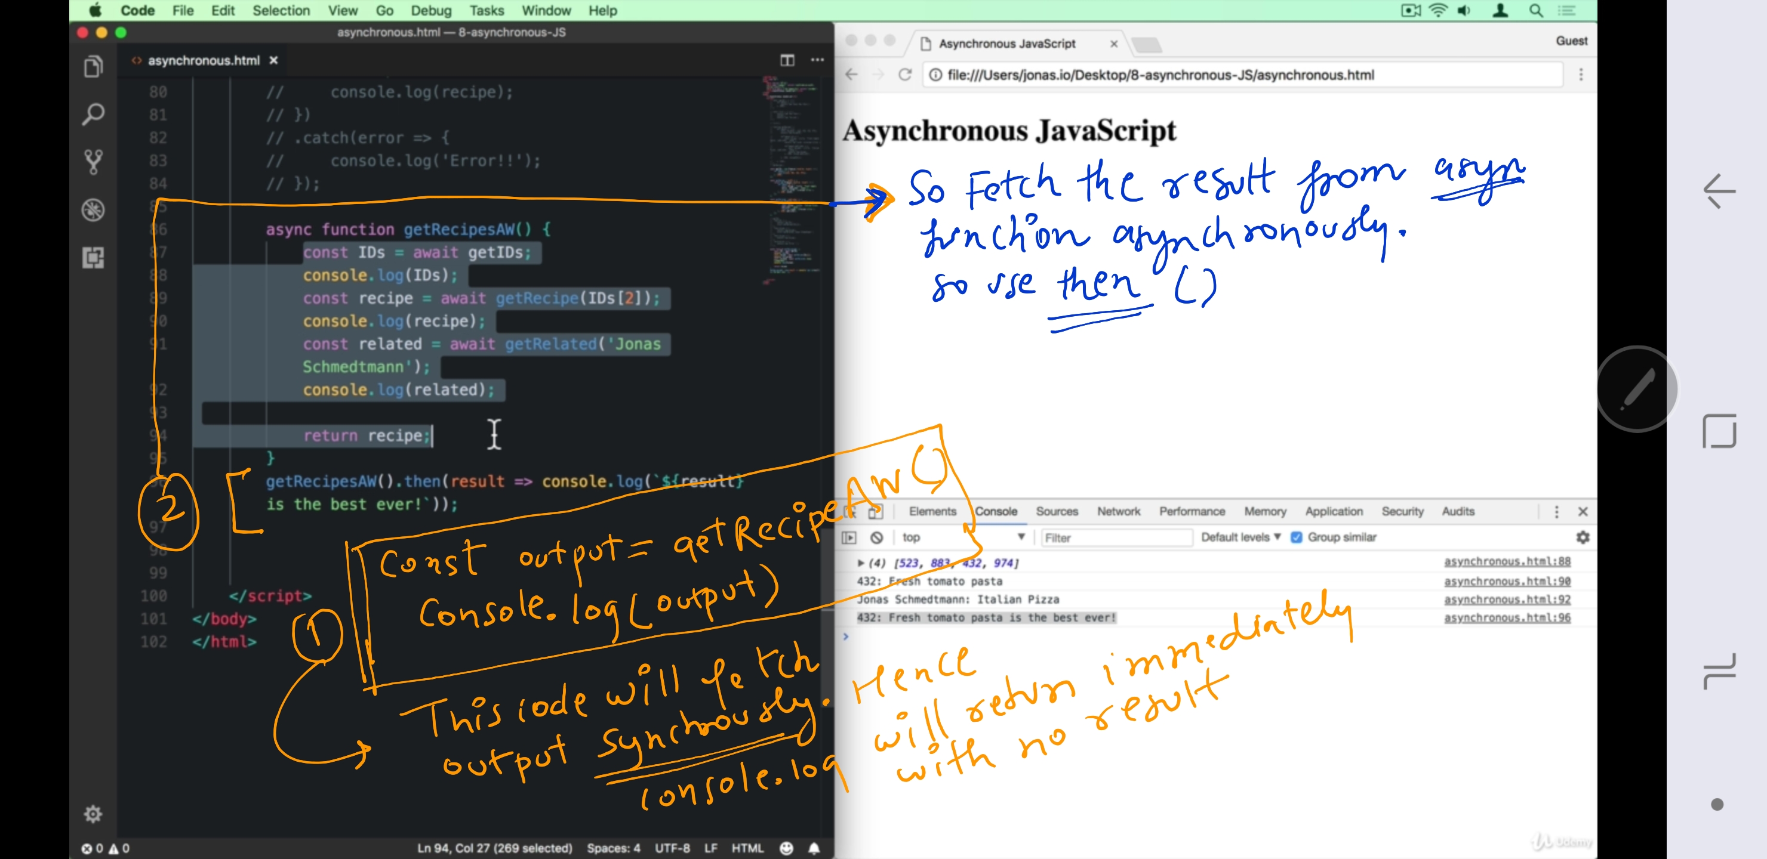This screenshot has width=1767, height=859.
Task: Switch to the Elements tab in DevTools
Action: pyautogui.click(x=931, y=511)
